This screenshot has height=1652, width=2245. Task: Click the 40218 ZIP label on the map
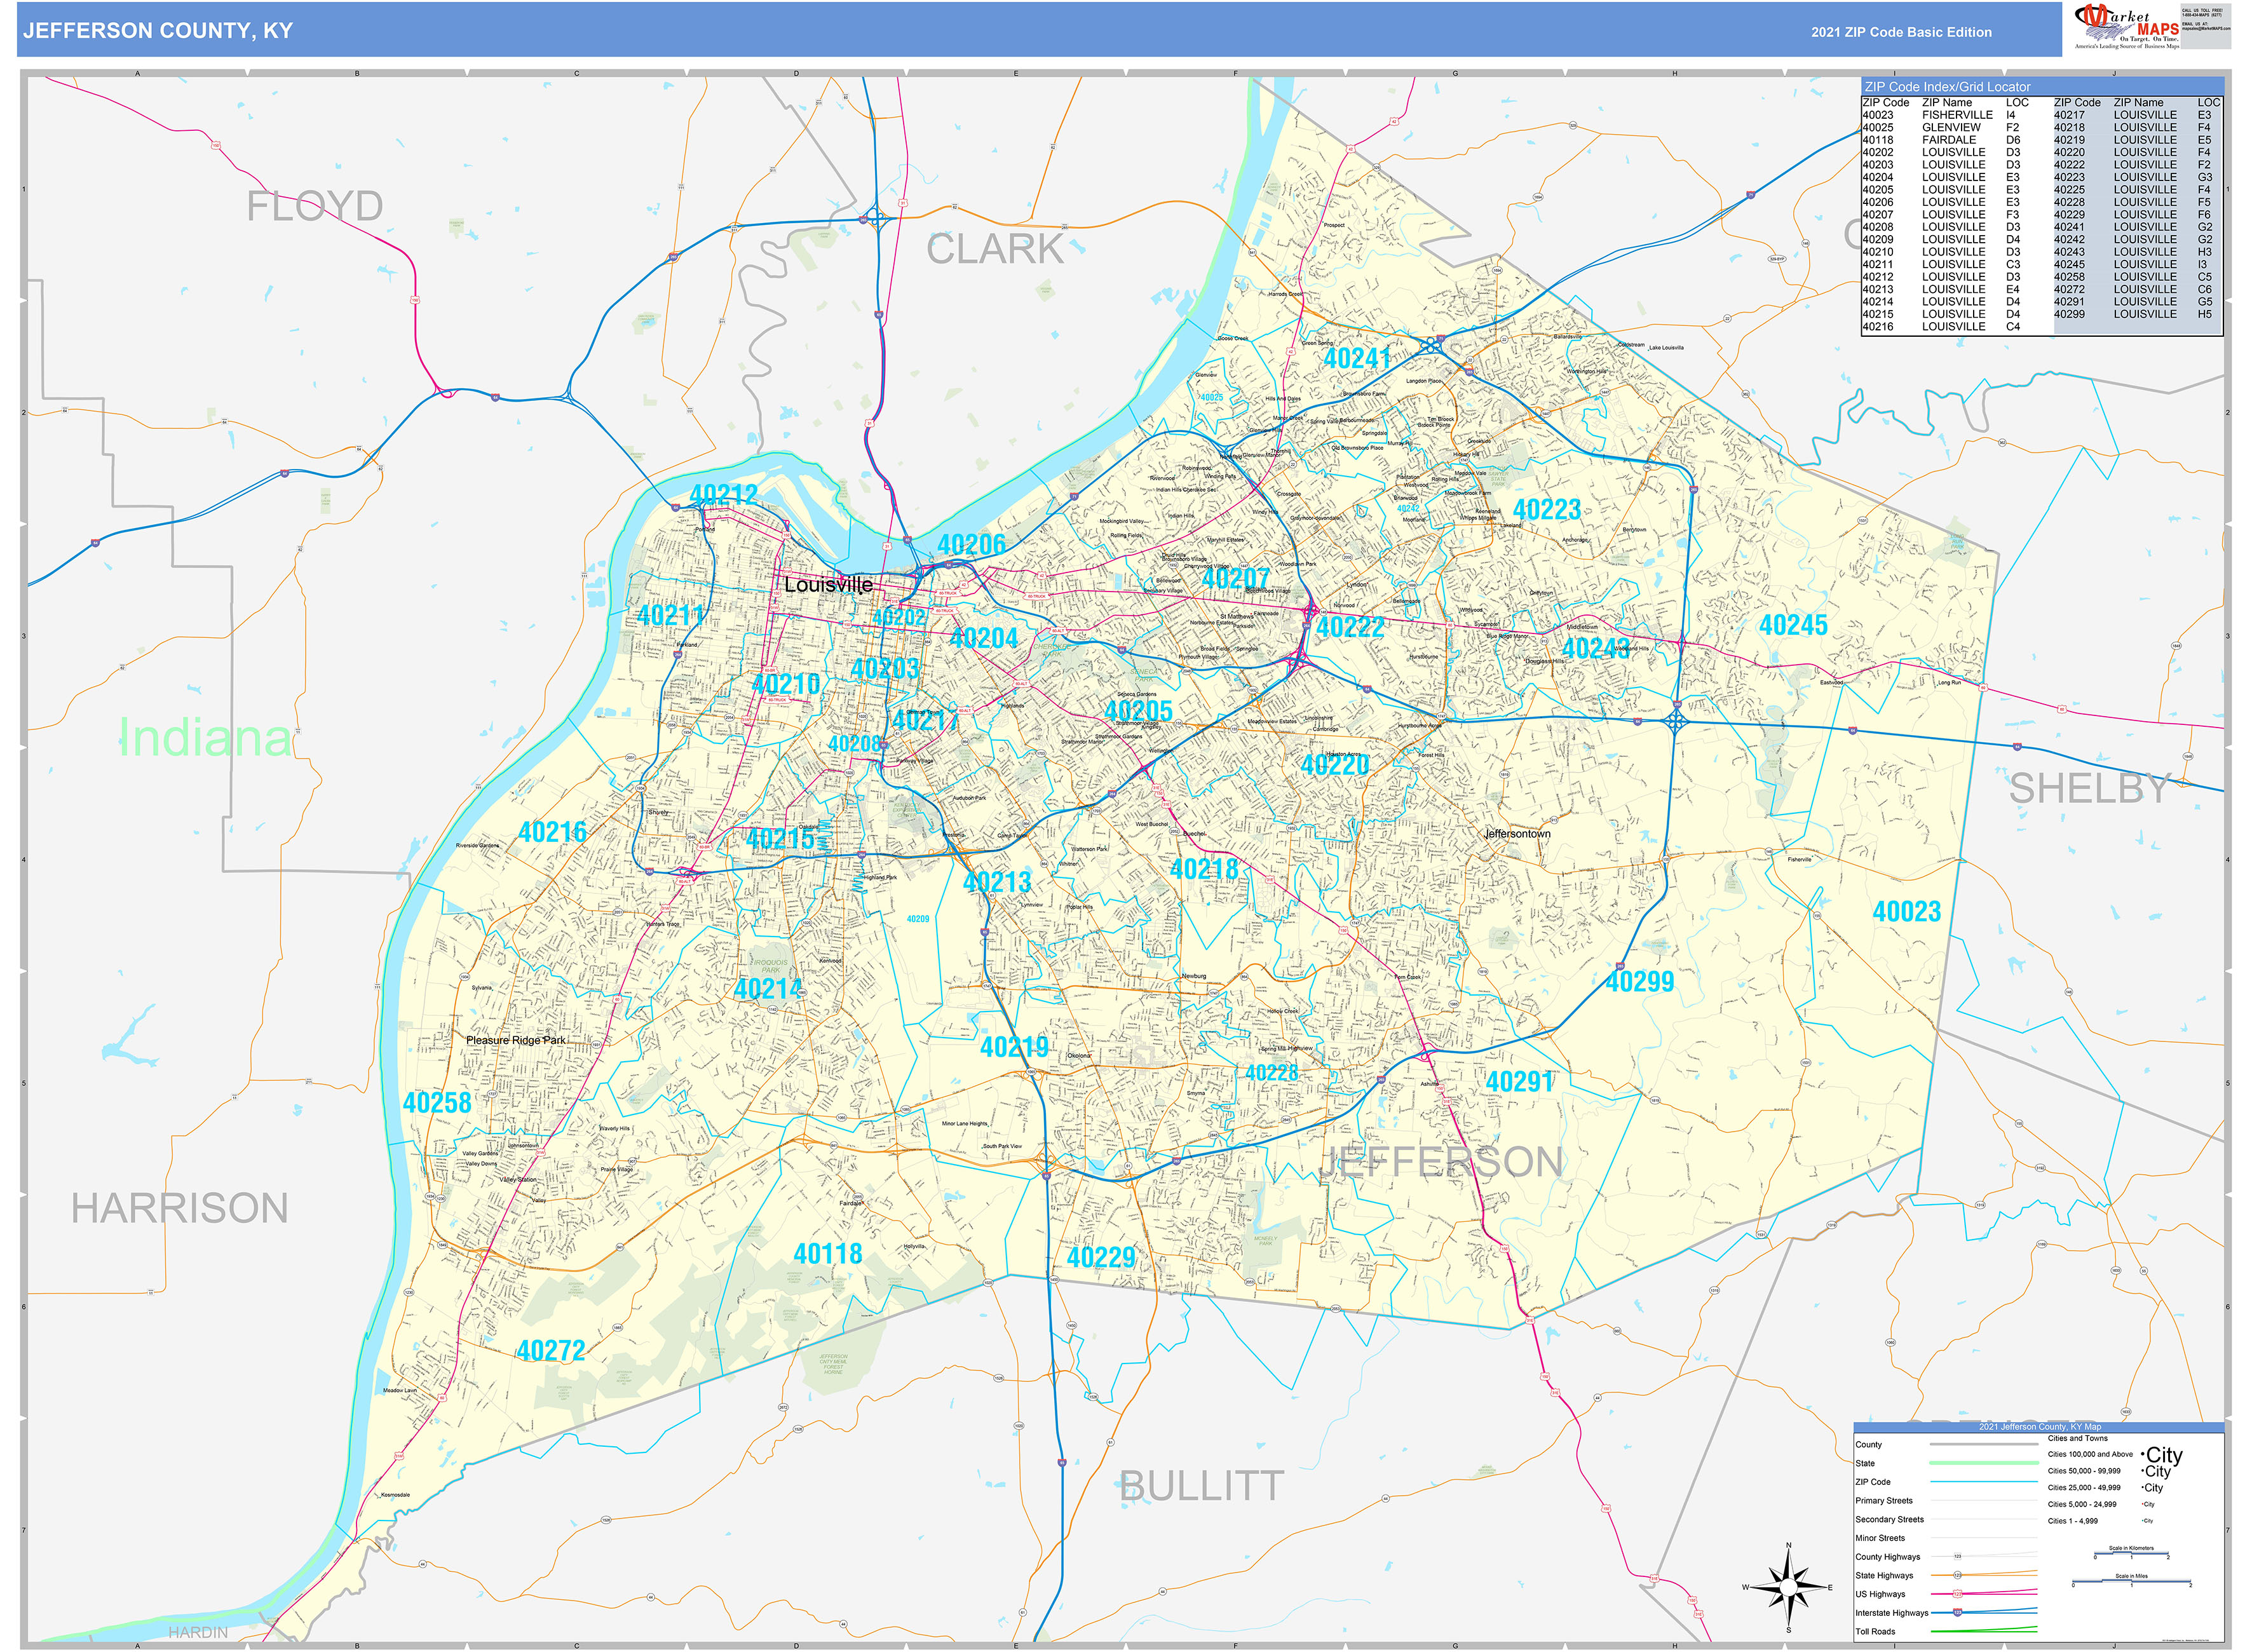coord(1204,869)
